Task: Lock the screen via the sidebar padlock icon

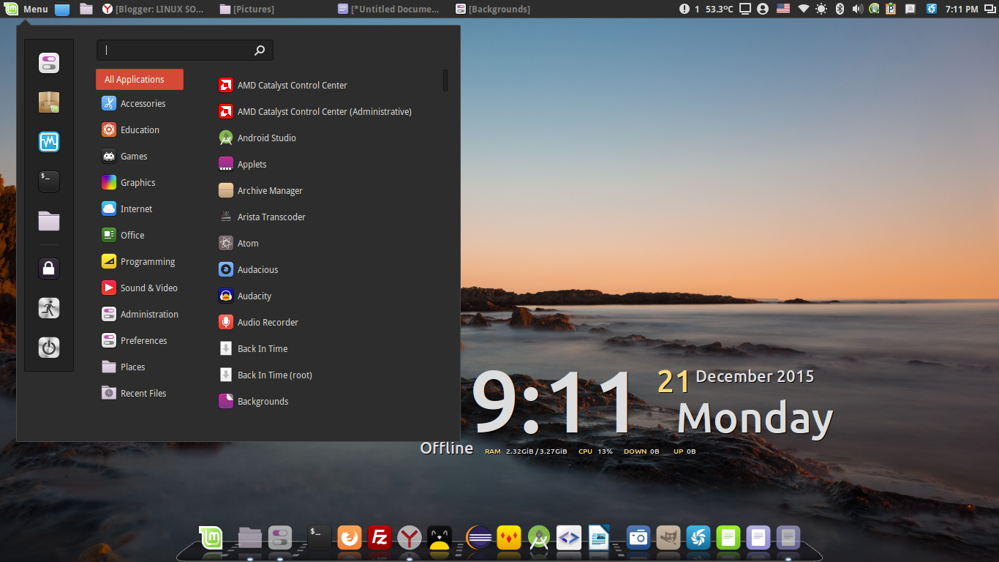Action: coord(48,269)
